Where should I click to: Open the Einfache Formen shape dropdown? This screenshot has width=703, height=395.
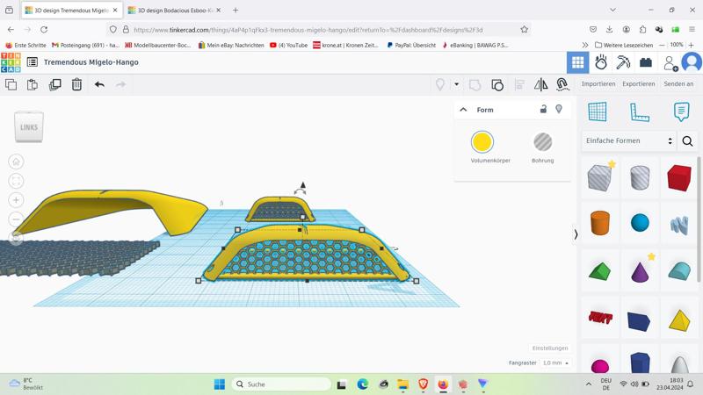[x=628, y=140]
